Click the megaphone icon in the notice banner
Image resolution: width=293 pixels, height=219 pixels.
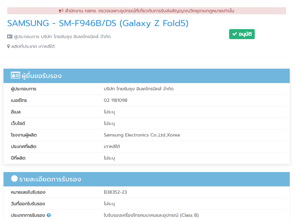coord(61,11)
